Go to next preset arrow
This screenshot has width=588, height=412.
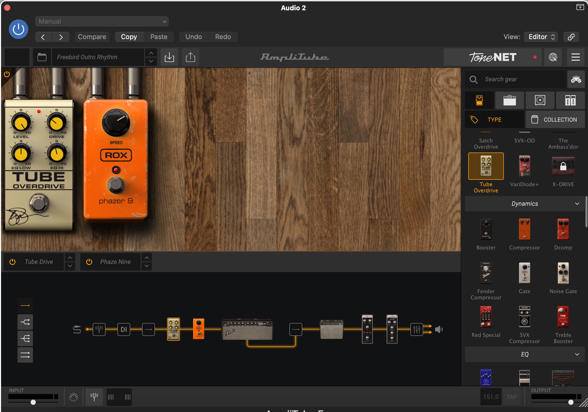pyautogui.click(x=61, y=37)
